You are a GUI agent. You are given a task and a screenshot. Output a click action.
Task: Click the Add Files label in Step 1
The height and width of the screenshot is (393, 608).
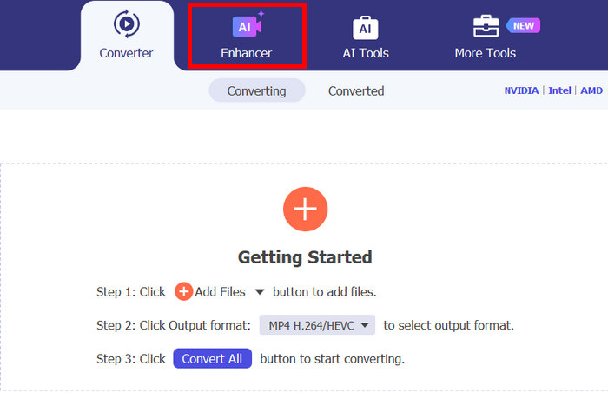(x=220, y=291)
